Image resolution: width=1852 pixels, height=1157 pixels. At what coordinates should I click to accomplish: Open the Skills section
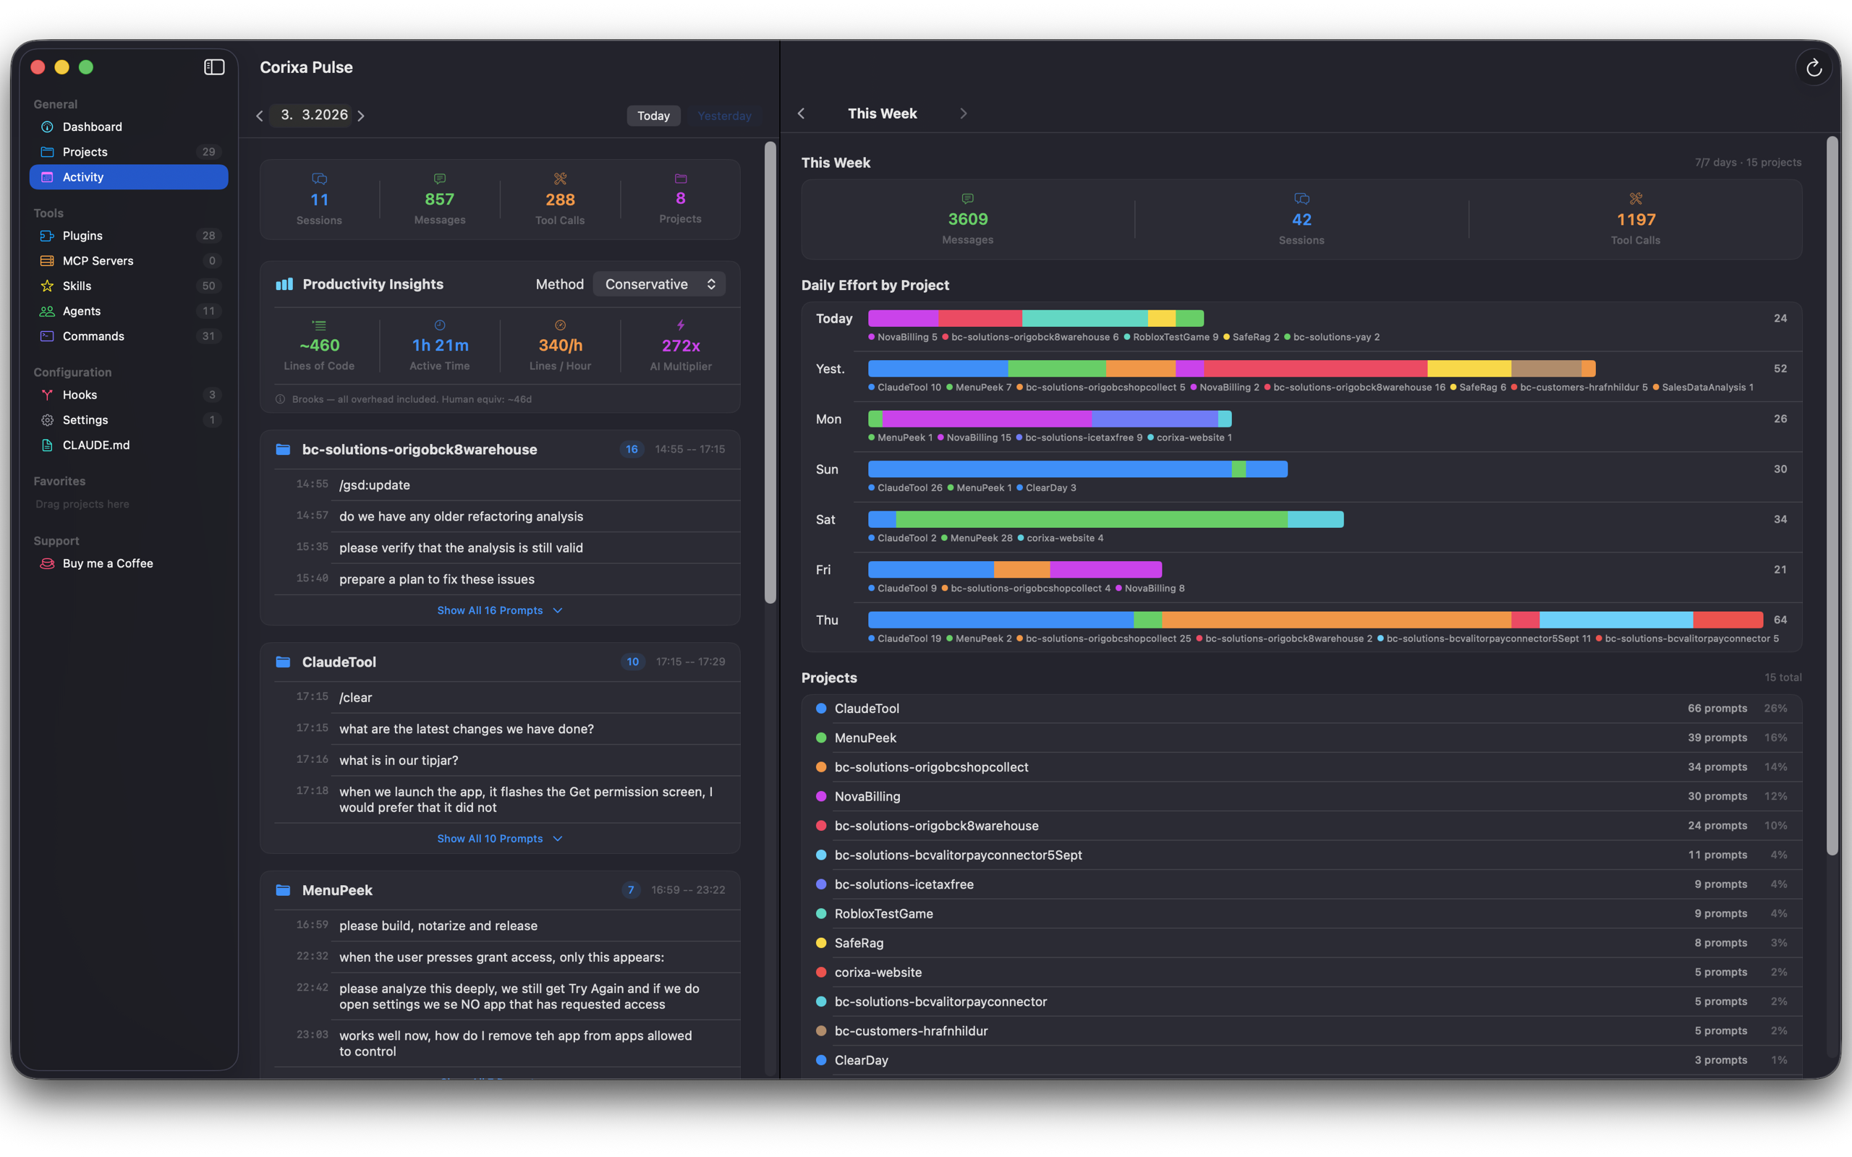pos(77,286)
